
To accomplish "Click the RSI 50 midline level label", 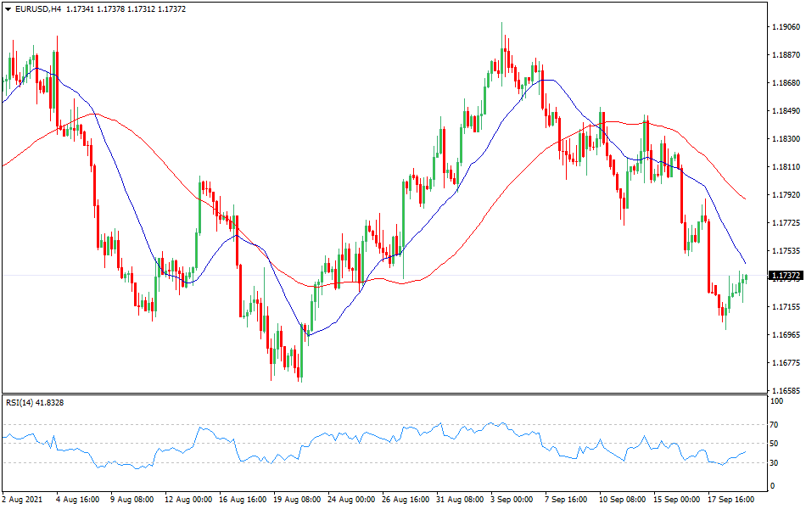I will pyautogui.click(x=774, y=444).
